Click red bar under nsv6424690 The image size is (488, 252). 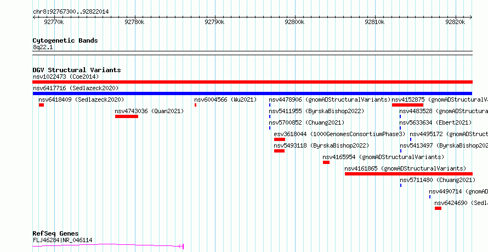[438, 208]
